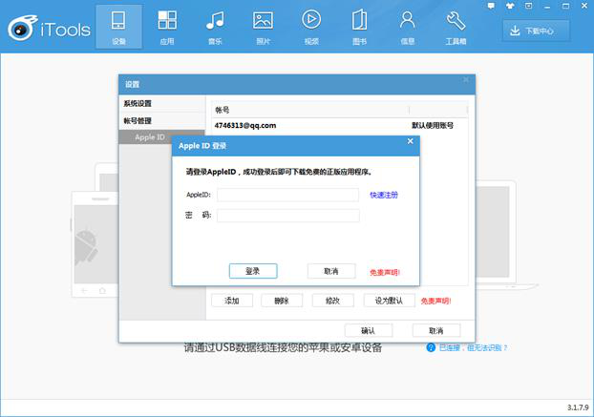Screen dimensions: 594x417
Task: Click the 密码 password input field
Action: coord(287,216)
